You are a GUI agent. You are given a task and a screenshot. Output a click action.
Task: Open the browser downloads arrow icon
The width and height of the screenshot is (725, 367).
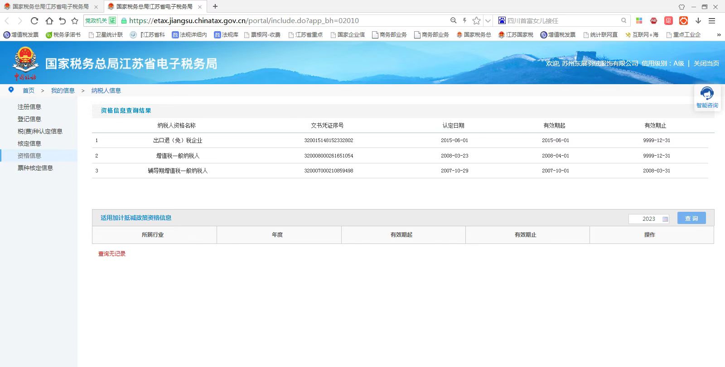click(x=698, y=21)
